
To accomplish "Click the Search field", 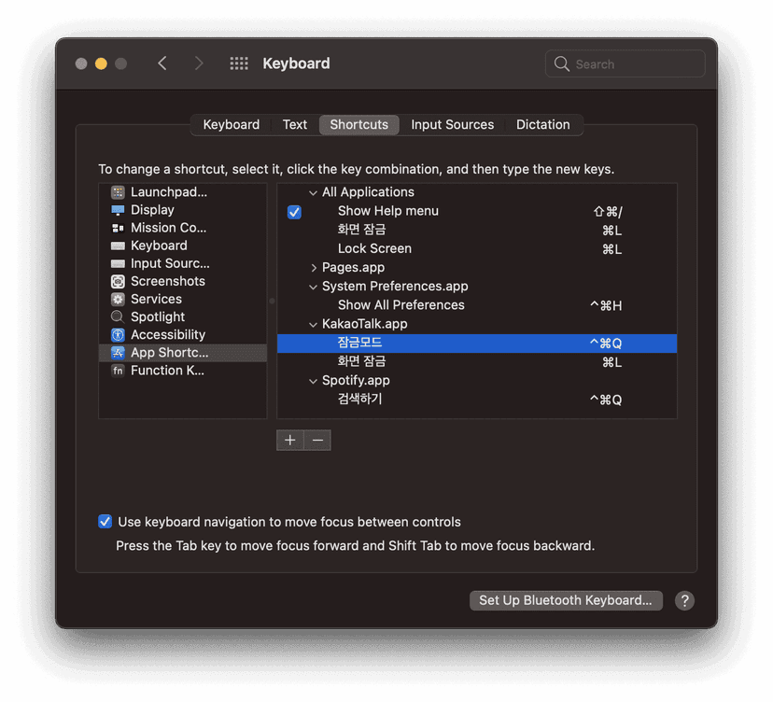I will [x=624, y=63].
